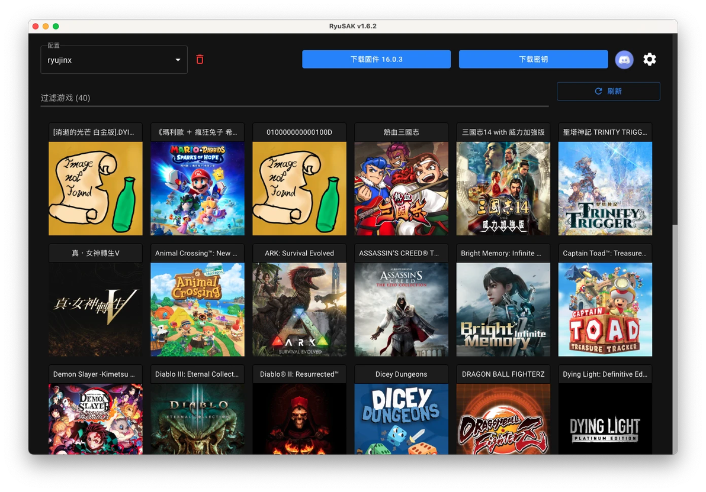Screen dimensions: 706x492
Task: Click the title text 010000000000100D
Action: tap(300, 132)
